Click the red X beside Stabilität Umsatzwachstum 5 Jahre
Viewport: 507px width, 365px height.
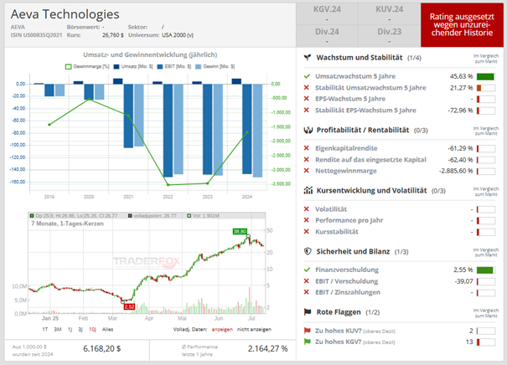[307, 88]
